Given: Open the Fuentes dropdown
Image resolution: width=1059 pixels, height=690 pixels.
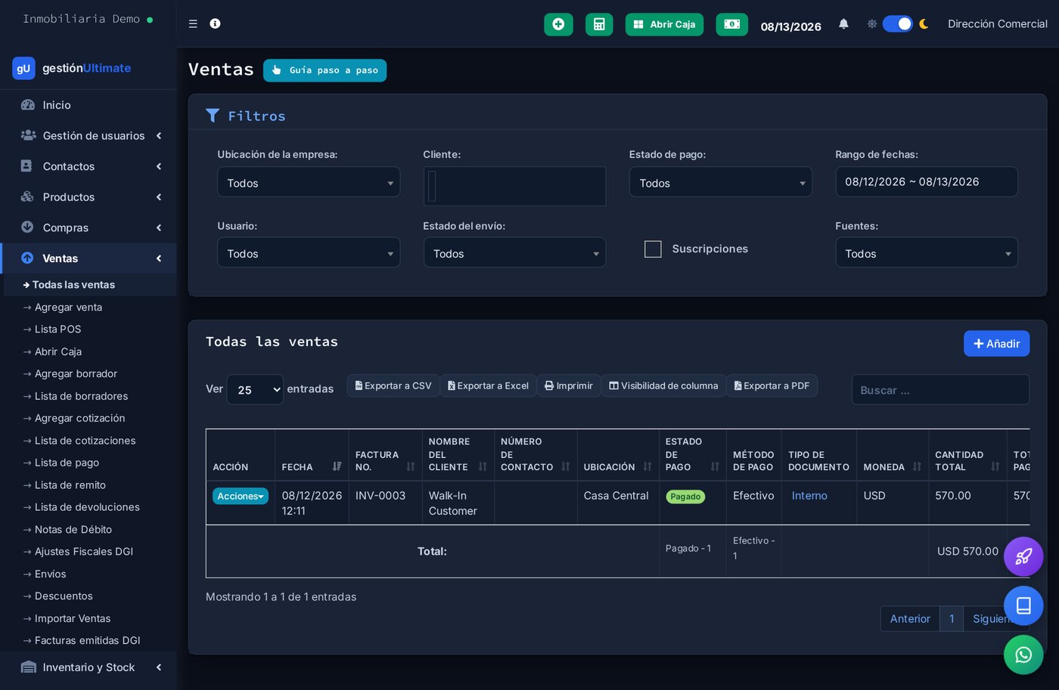Looking at the screenshot, I should point(927,252).
